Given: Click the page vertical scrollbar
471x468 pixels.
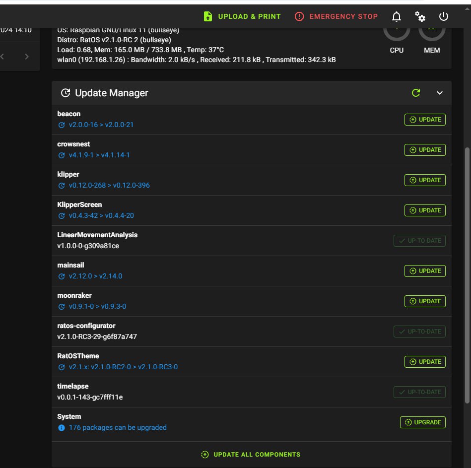Looking at the screenshot, I should coord(467,275).
